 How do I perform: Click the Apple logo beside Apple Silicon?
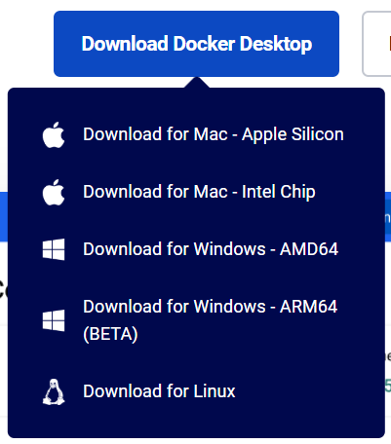pos(54,134)
